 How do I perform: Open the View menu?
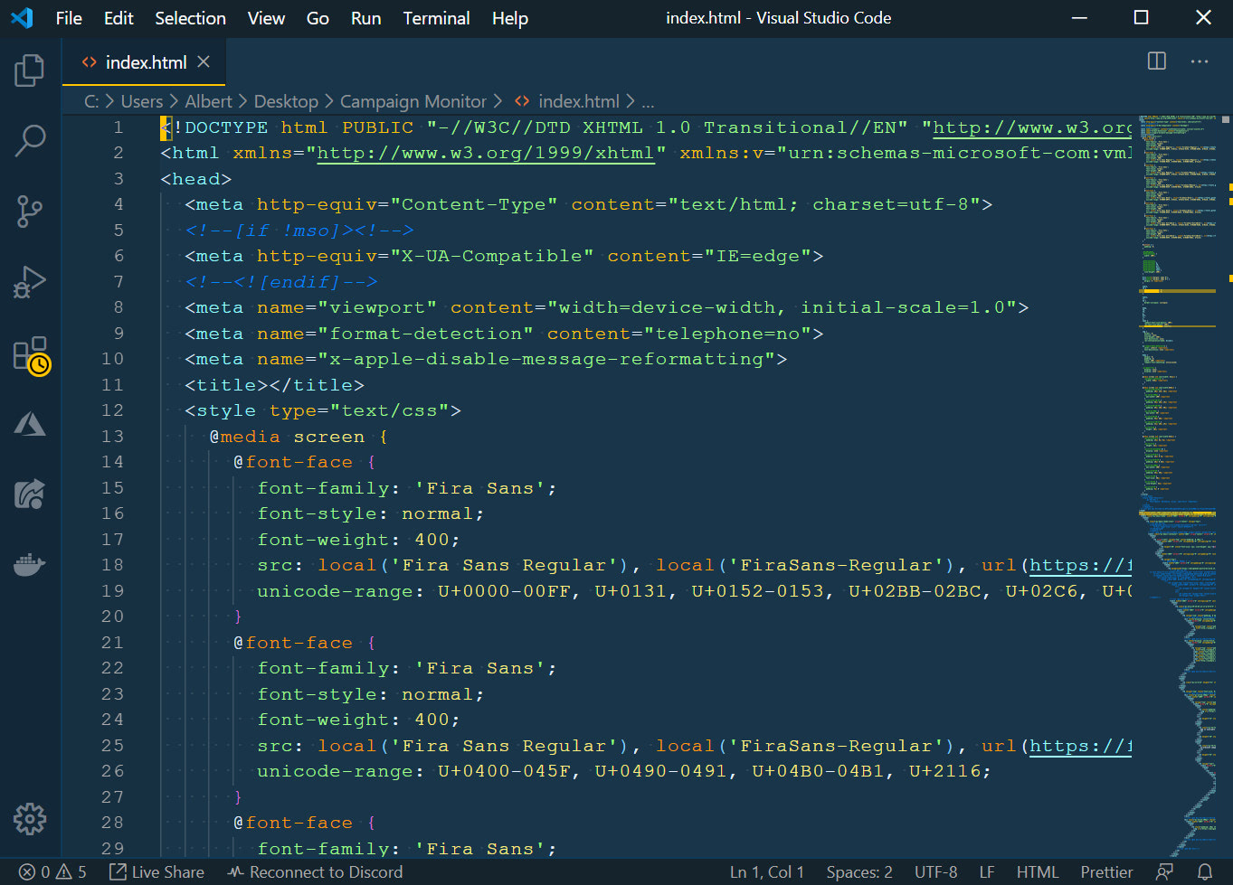coord(266,18)
